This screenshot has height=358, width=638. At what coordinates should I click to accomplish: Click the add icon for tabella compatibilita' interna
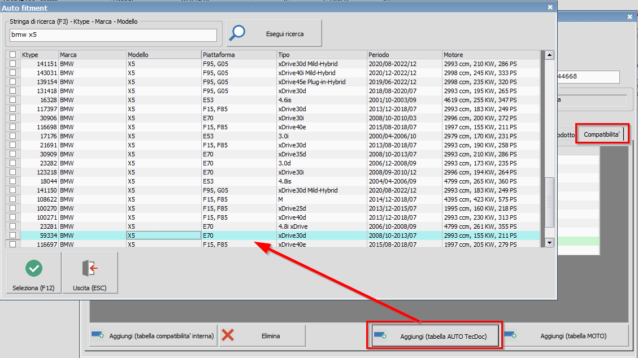click(x=97, y=335)
